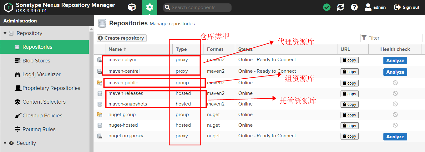Click proxy icon beside nuget.org-proxy
Viewport: 425px width, 152px height.
point(100,136)
